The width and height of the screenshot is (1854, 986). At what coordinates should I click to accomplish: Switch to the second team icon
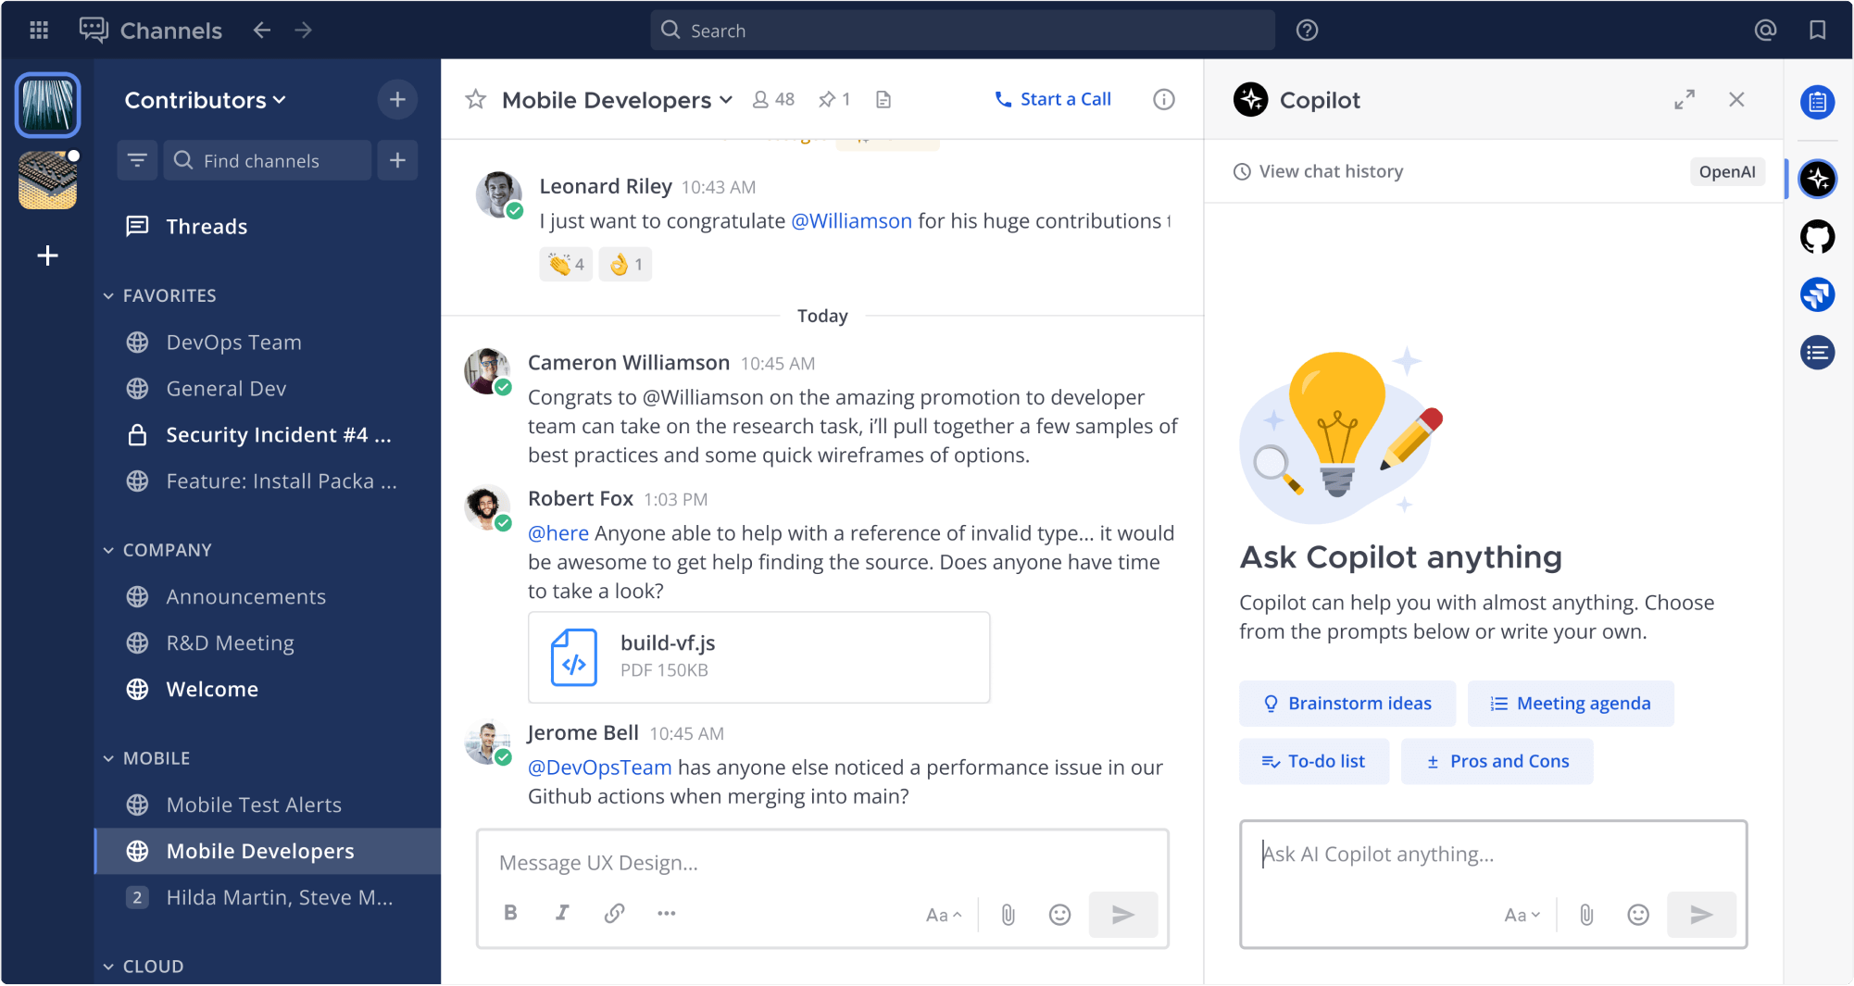click(48, 180)
